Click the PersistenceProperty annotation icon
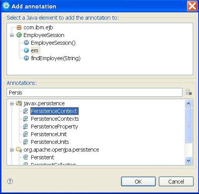Screen dimensions: 199x194 (25, 127)
